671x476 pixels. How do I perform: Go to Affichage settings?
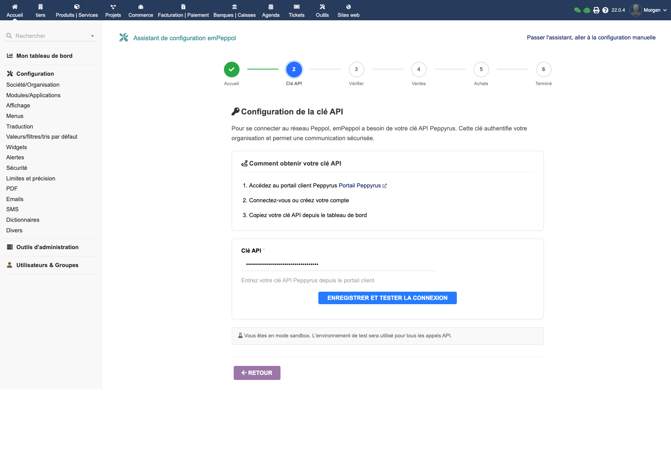coord(18,105)
